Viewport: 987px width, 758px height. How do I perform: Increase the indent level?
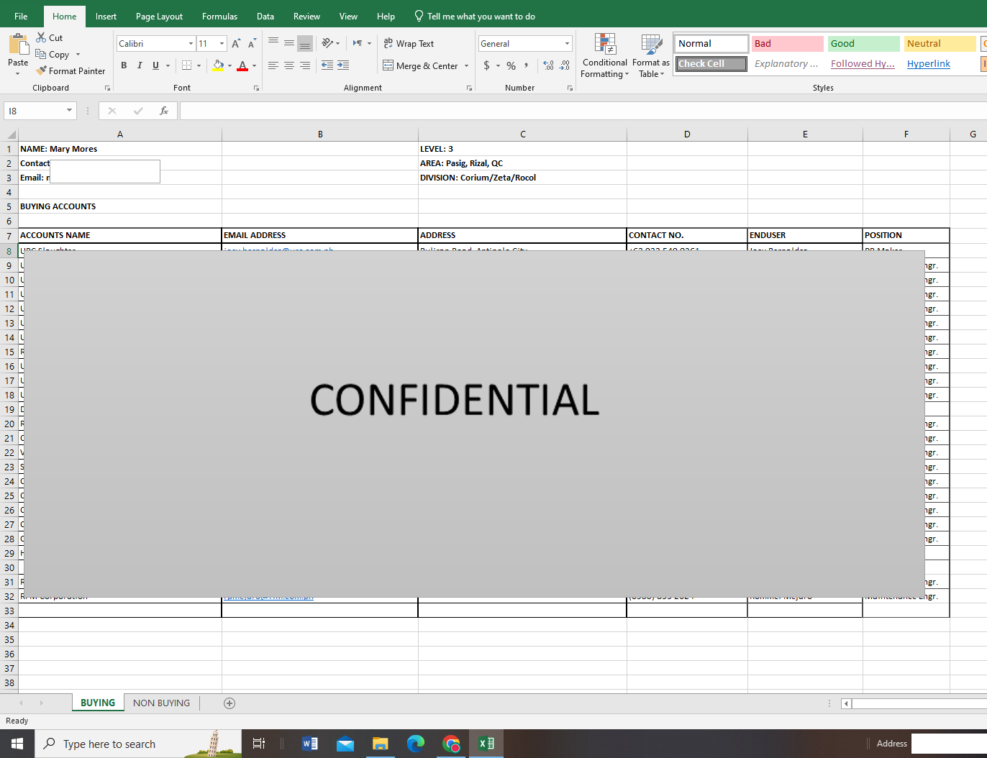coord(343,65)
